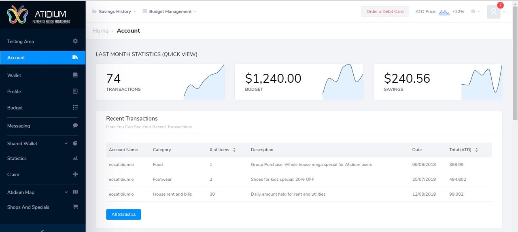The image size is (518, 232).
Task: Open the user avatar with notification badge
Action: (x=494, y=11)
